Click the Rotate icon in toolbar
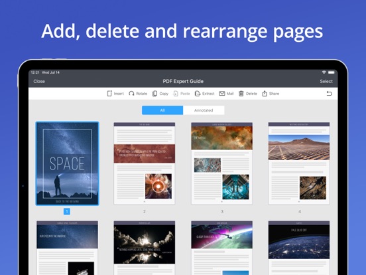Screen dimensions: 366x275 131,94
